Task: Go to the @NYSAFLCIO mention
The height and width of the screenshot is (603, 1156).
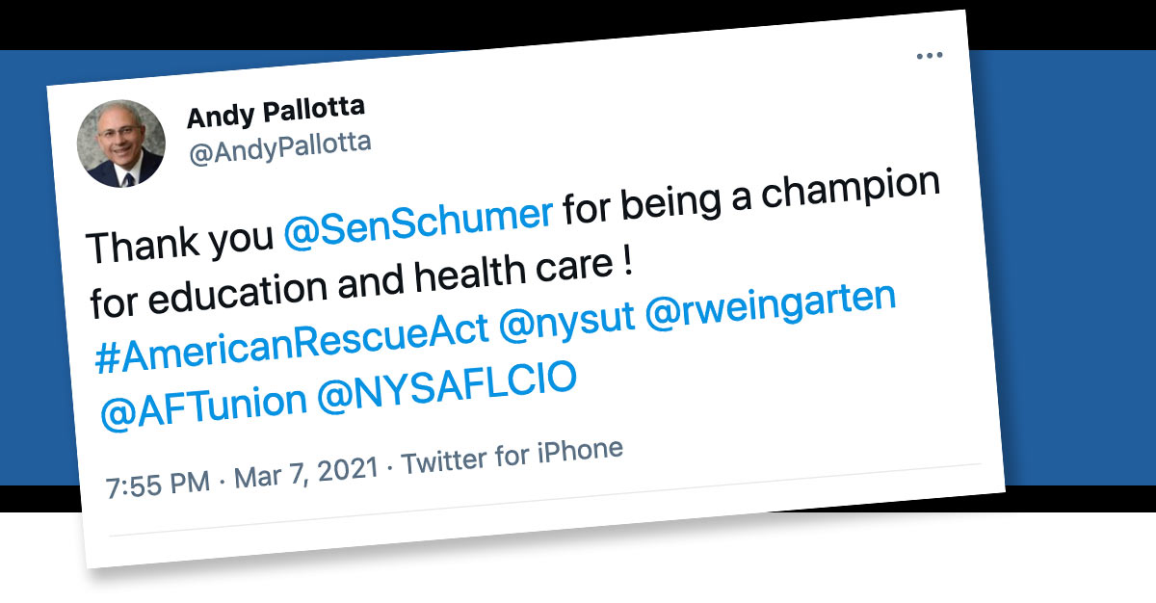Action: [x=446, y=385]
